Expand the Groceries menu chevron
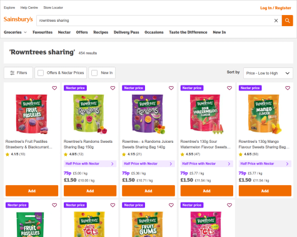297x237 pixels. click(26, 32)
